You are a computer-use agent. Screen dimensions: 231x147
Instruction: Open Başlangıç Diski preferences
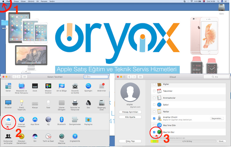[x=102, y=105]
